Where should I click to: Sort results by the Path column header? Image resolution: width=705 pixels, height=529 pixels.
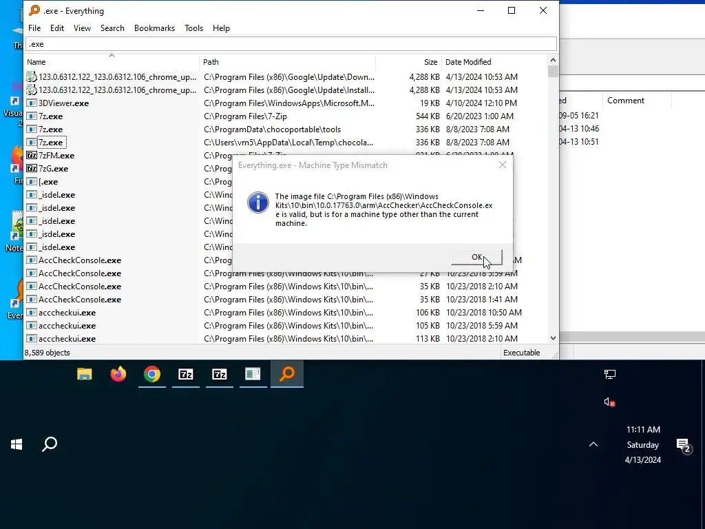pyautogui.click(x=287, y=62)
